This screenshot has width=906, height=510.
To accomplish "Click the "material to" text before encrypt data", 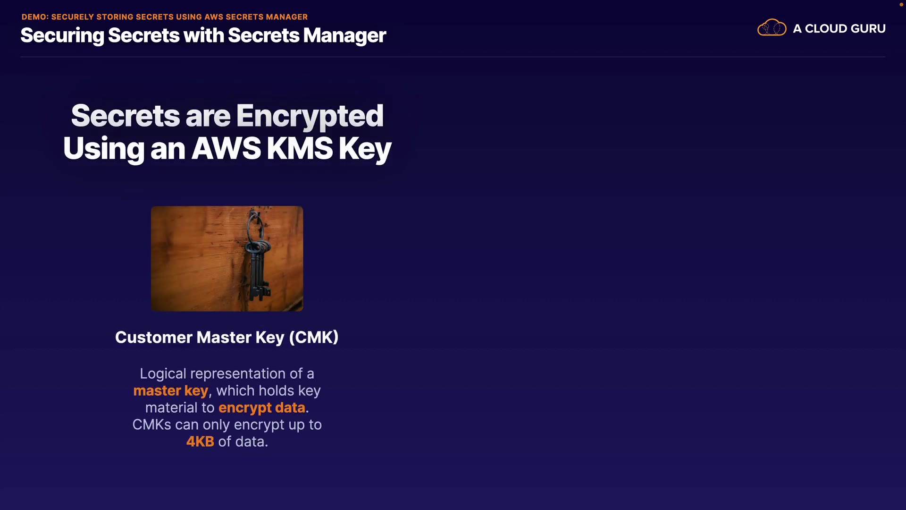I will click(x=179, y=408).
